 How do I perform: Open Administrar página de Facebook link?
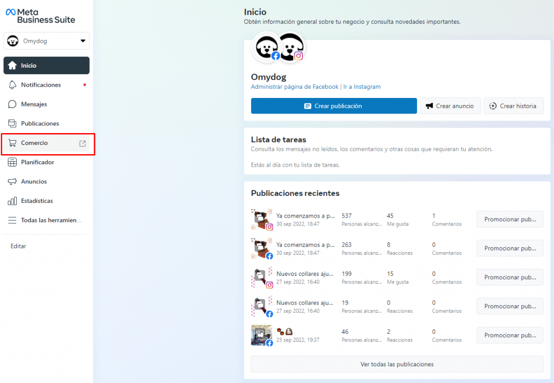[x=295, y=87]
